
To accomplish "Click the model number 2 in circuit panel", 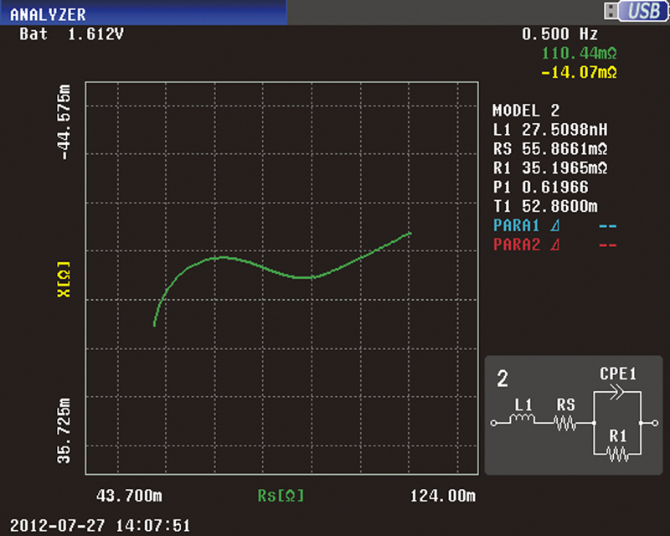I will (502, 379).
